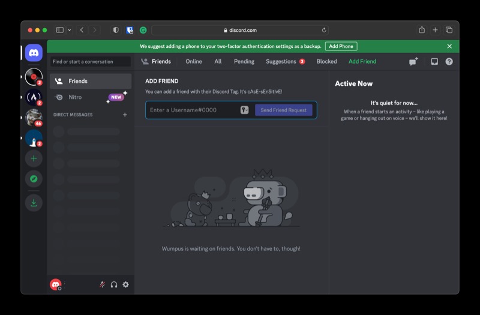Dismiss the green two-factor banner

tap(449, 46)
